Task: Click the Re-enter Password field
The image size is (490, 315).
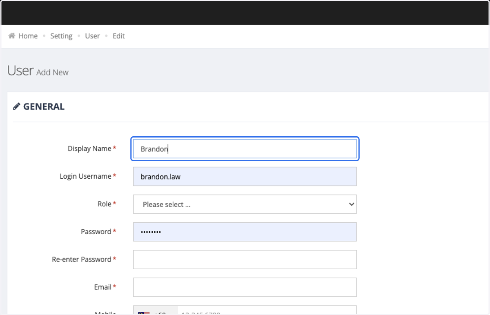Action: click(x=245, y=260)
